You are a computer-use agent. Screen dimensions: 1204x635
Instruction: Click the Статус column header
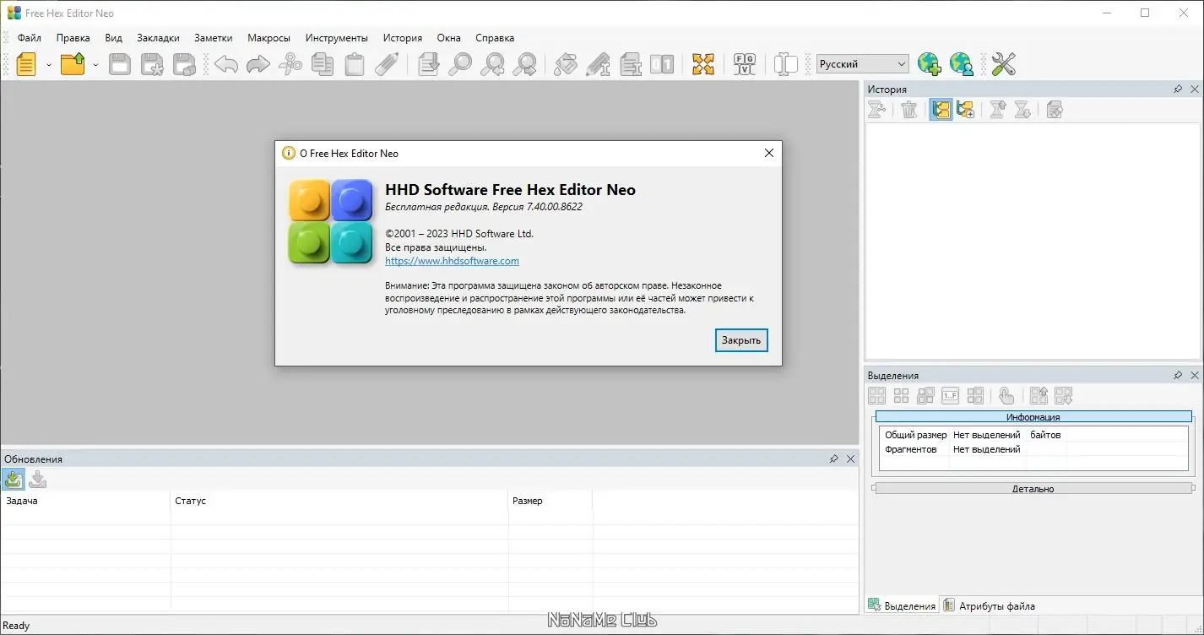tap(339, 501)
